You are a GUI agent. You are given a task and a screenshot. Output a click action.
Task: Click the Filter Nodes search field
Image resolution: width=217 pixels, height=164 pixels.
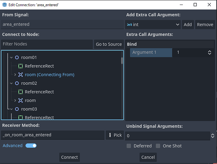[x=47, y=44]
